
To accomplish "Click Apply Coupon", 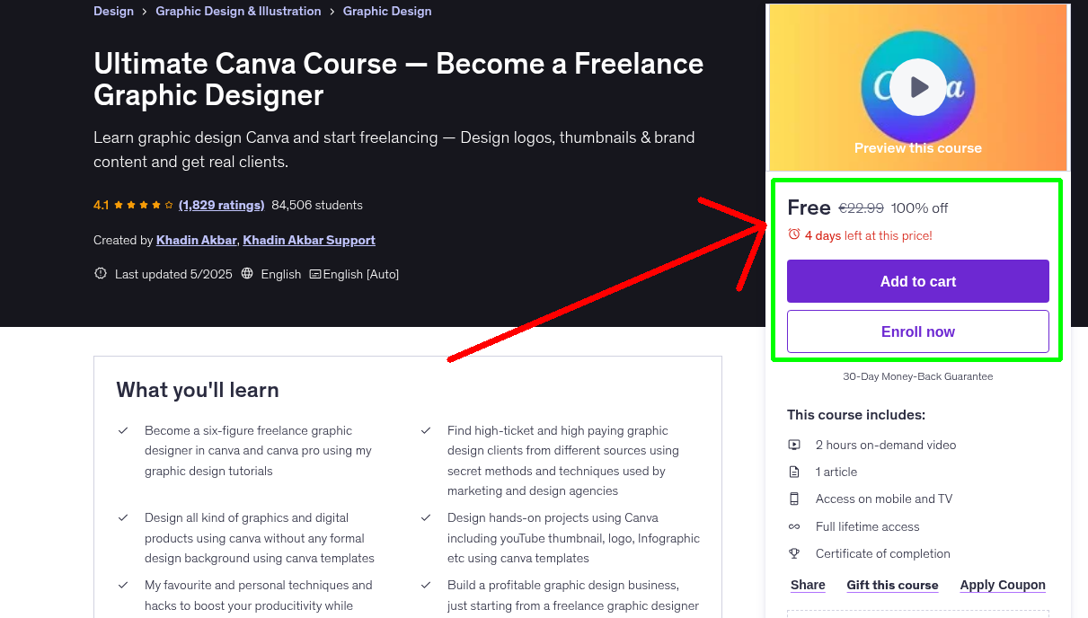I will [1003, 585].
